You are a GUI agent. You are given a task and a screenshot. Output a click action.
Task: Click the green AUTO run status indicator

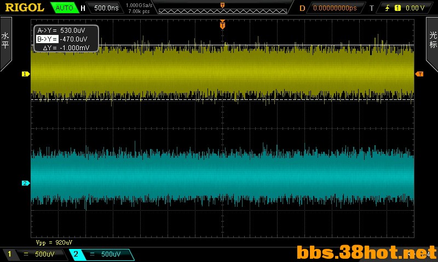point(64,8)
